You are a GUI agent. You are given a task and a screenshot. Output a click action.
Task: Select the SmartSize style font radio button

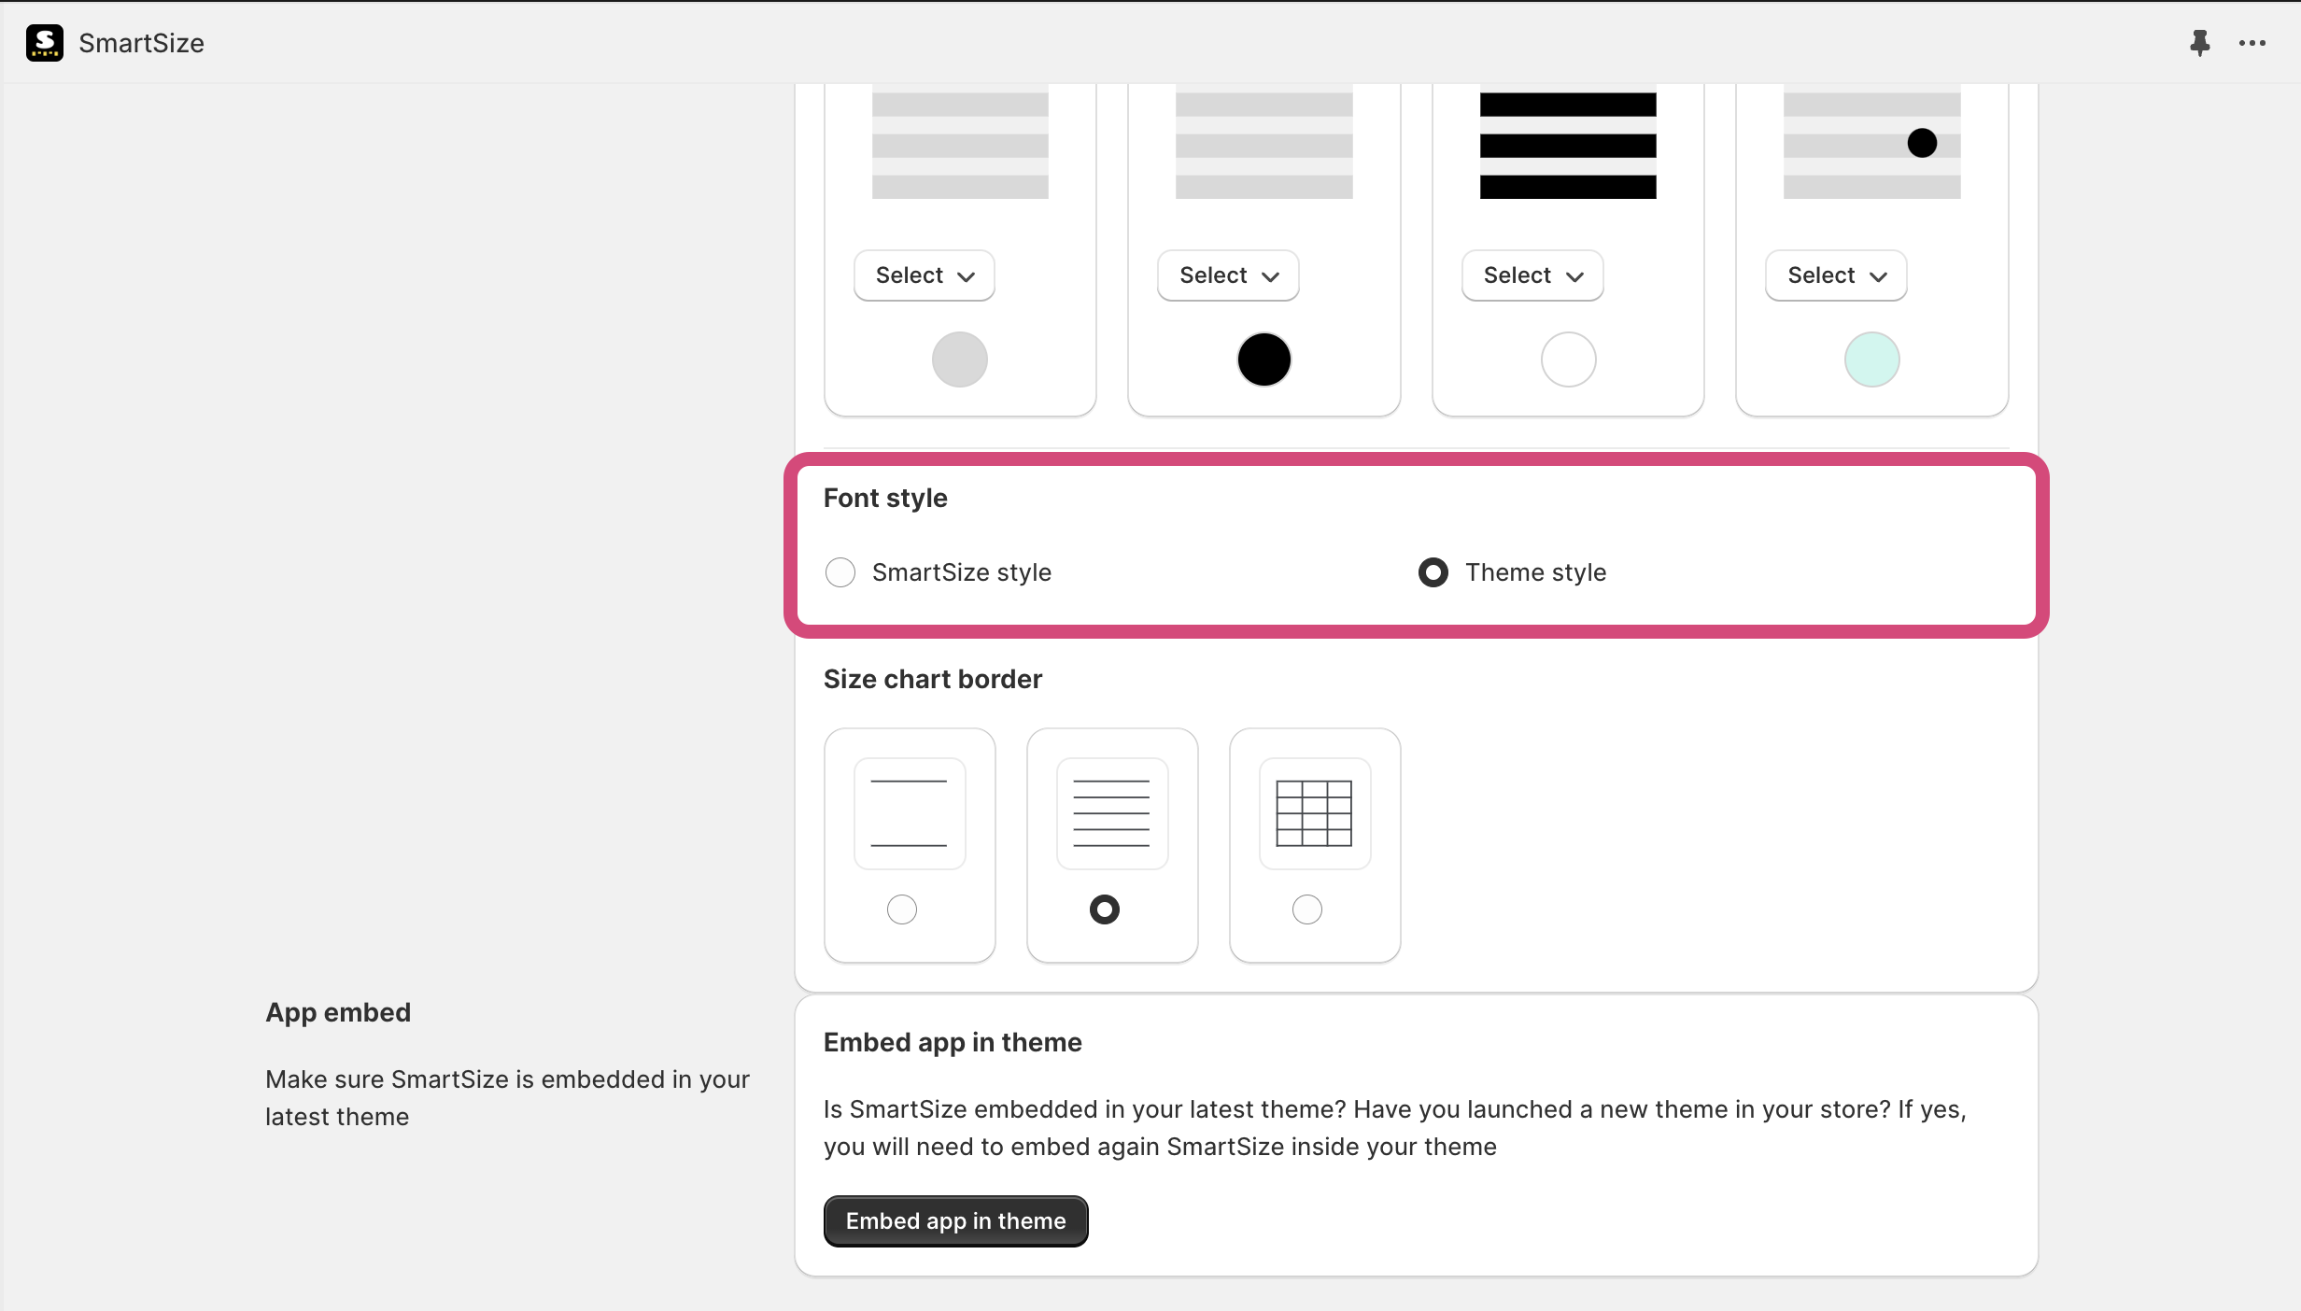click(x=840, y=572)
